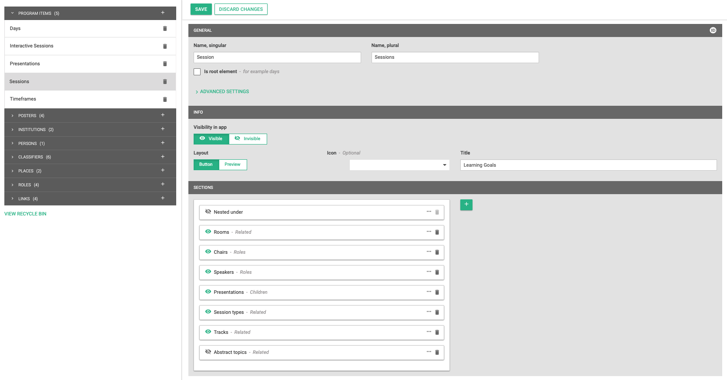Select Button layout tab
This screenshot has height=380, width=727.
coord(206,165)
